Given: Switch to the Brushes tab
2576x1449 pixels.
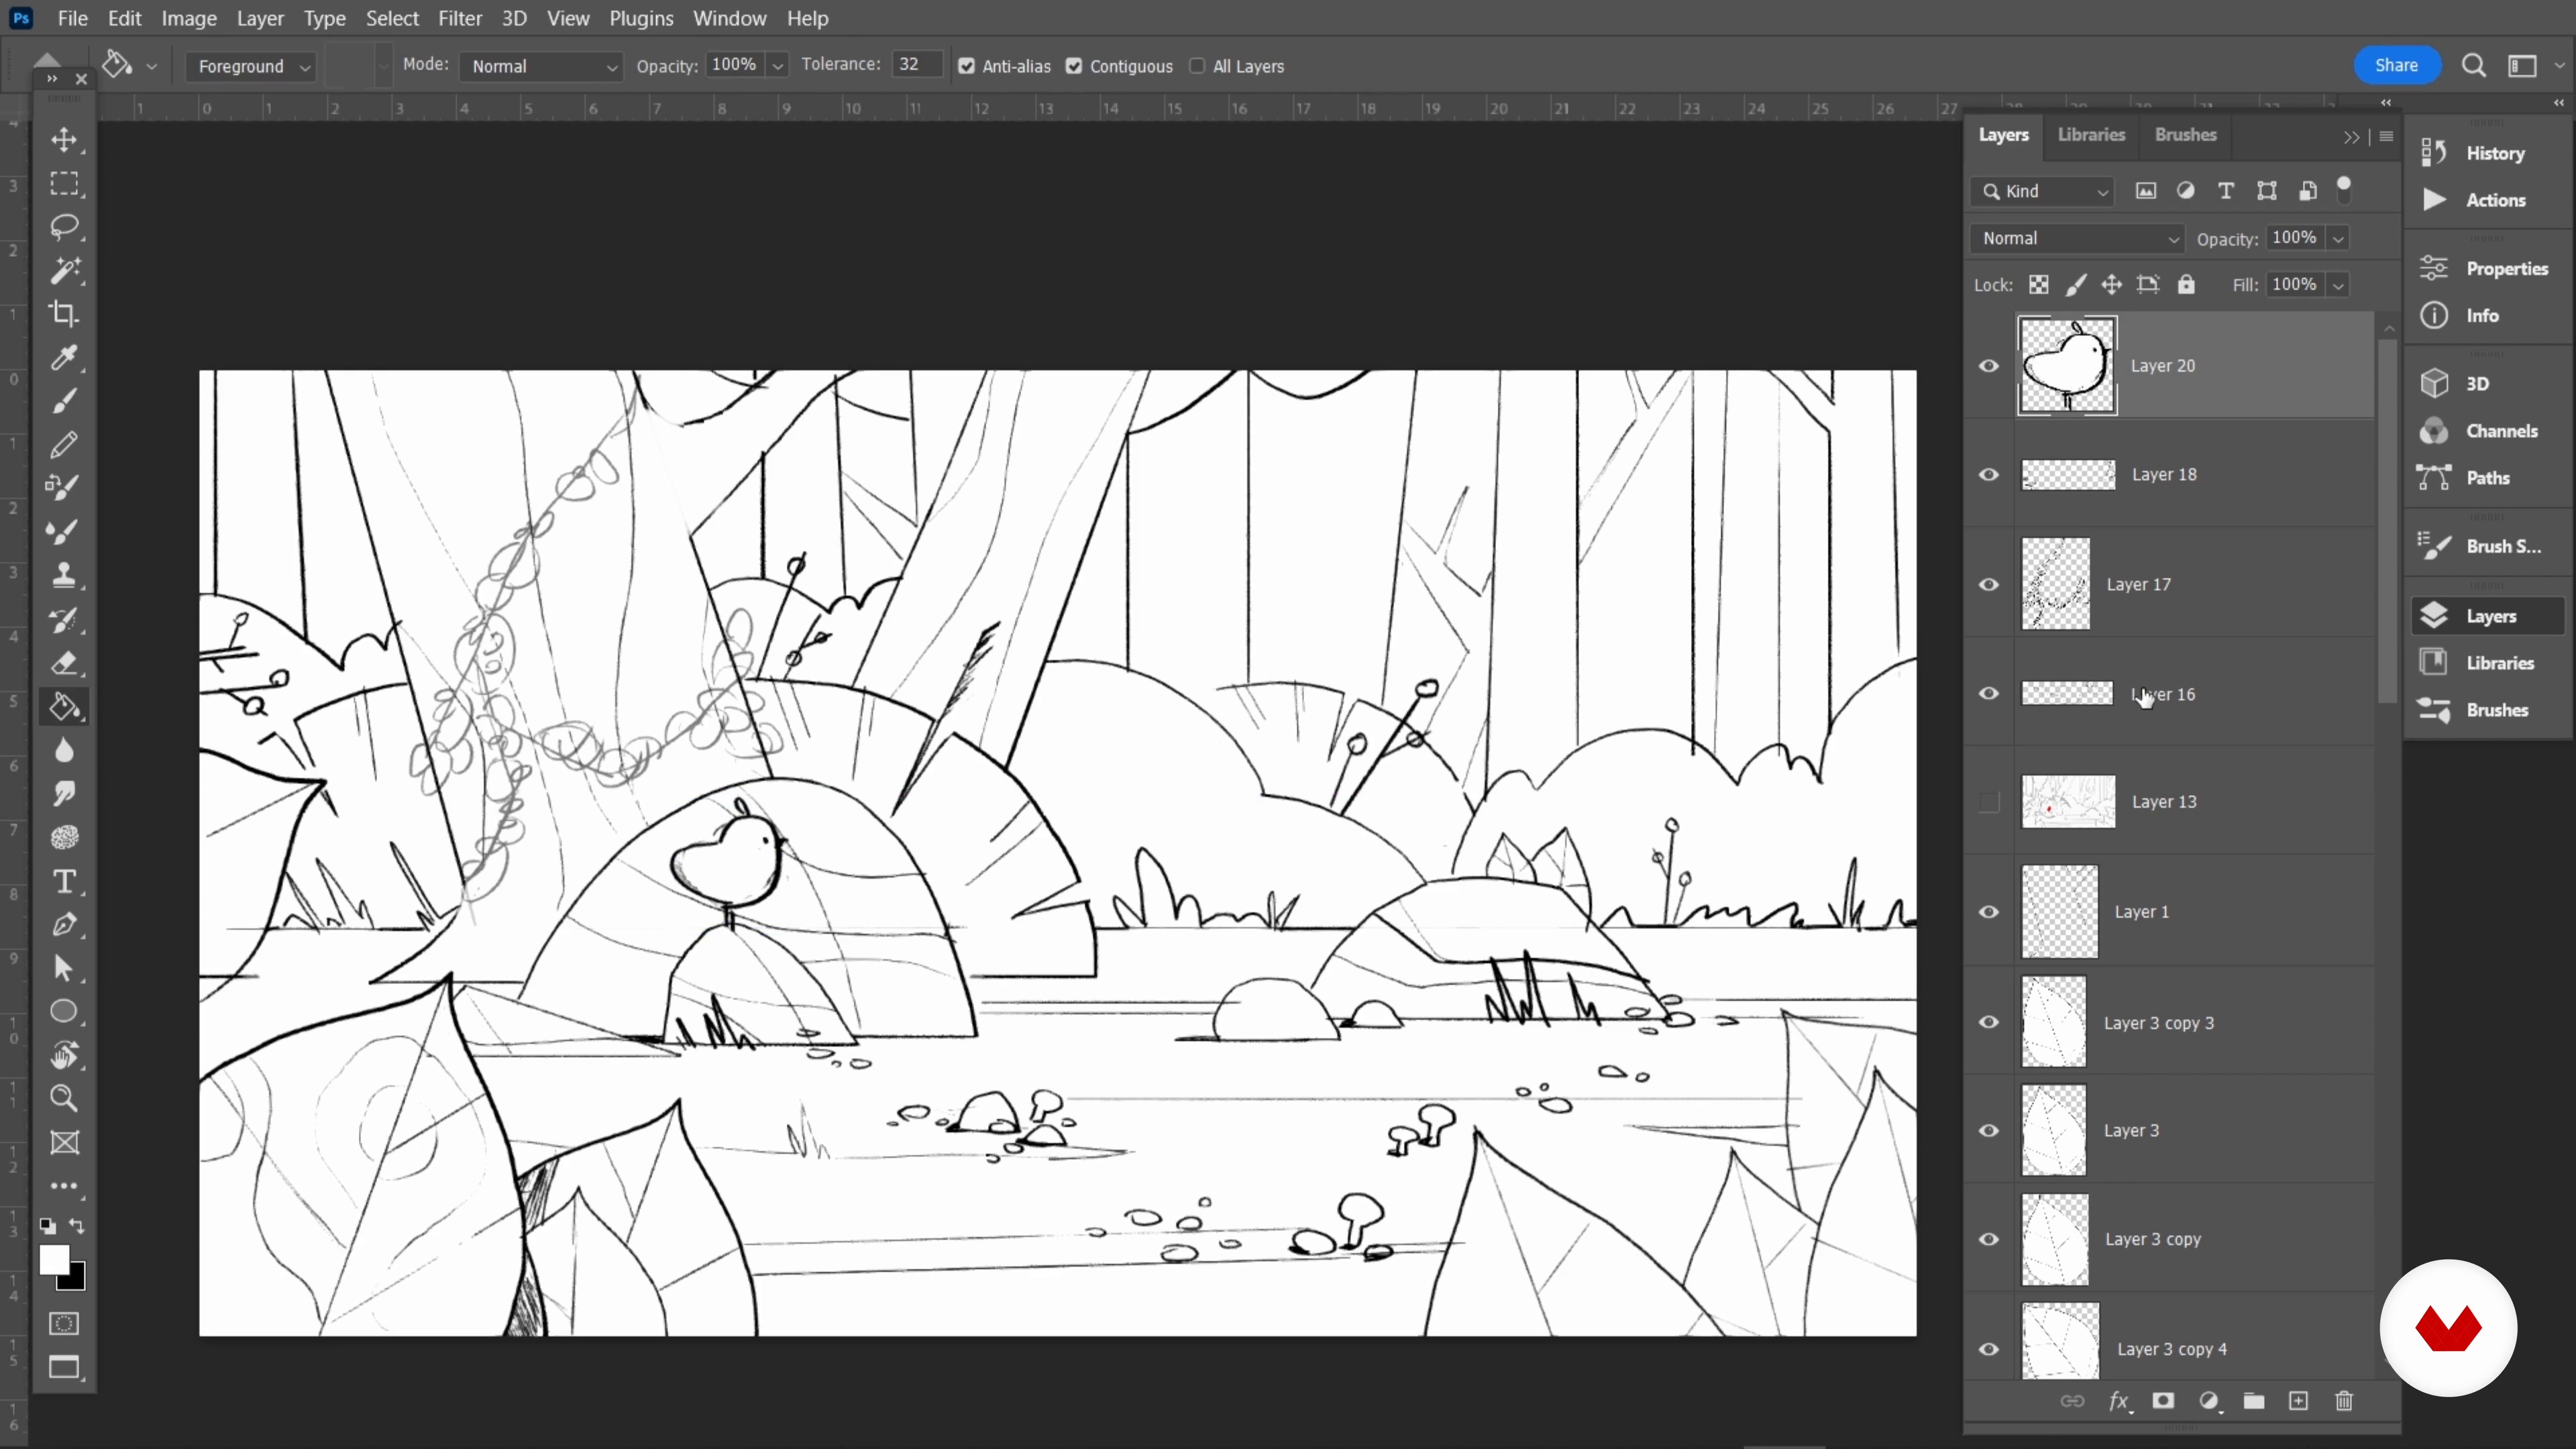Looking at the screenshot, I should click(2185, 135).
